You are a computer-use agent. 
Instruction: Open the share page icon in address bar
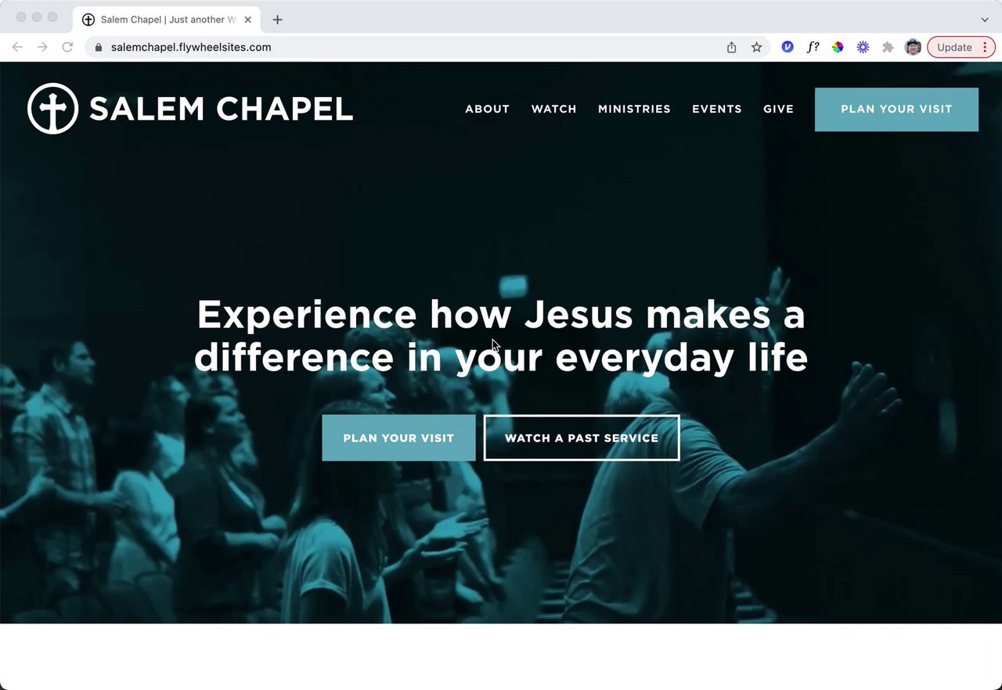pos(731,47)
